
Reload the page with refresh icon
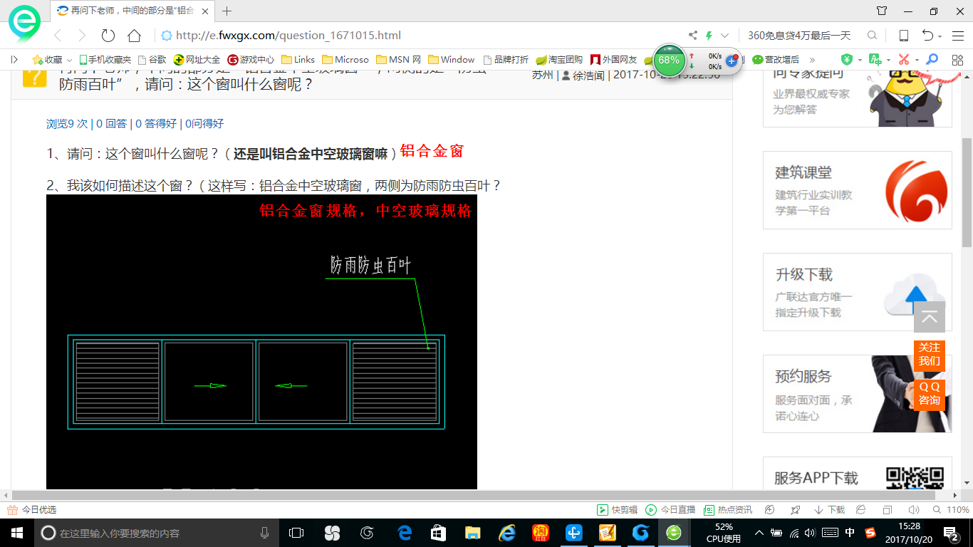pos(108,36)
